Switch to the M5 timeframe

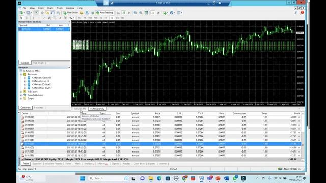coord(85,18)
